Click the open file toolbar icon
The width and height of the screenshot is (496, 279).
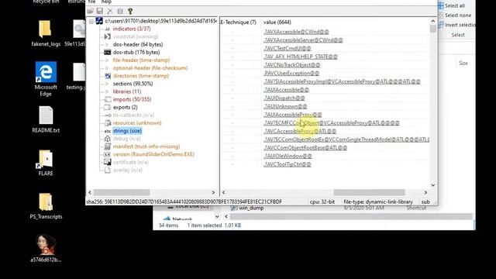click(90, 12)
